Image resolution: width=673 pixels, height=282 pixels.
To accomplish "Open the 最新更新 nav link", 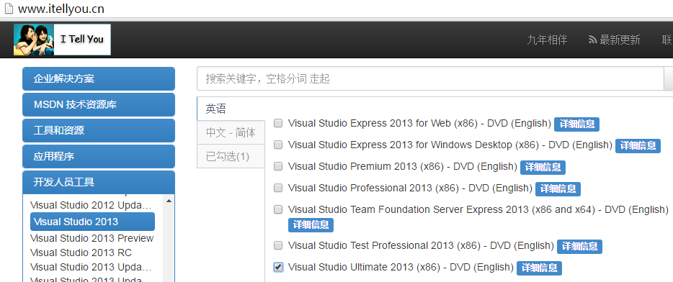I will 620,40.
